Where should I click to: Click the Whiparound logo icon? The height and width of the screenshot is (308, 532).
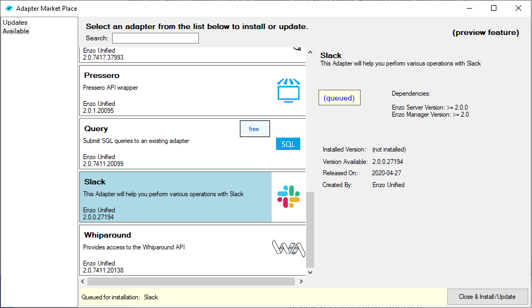tap(289, 248)
